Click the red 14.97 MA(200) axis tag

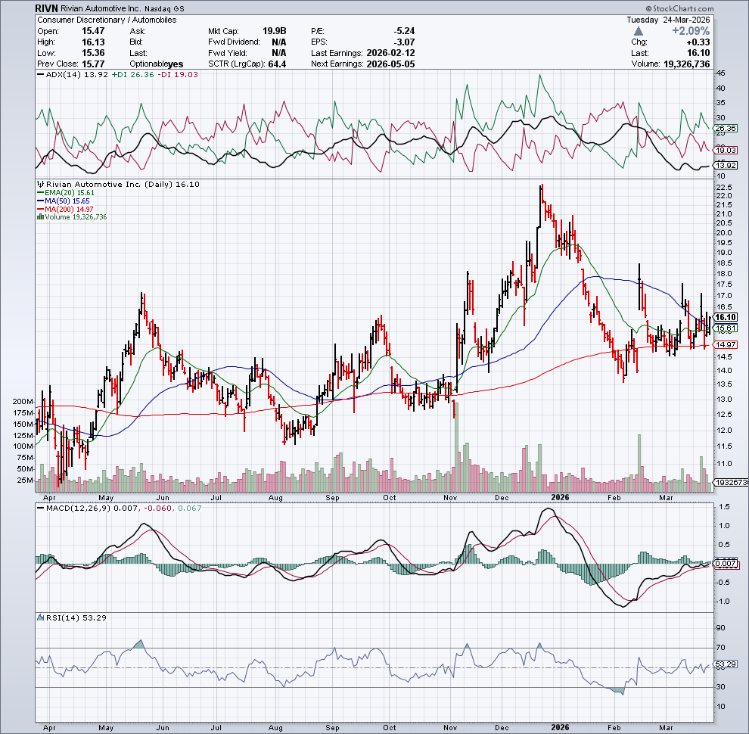click(726, 344)
